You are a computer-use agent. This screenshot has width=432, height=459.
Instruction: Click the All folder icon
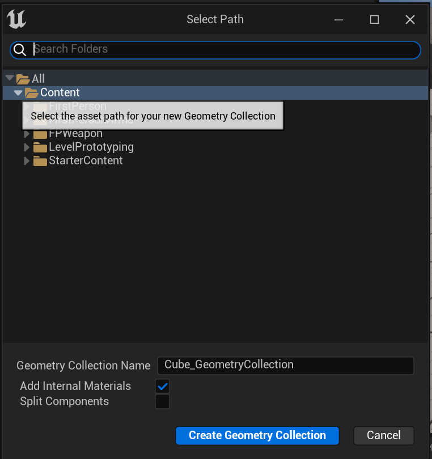point(23,79)
